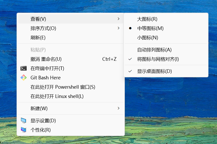Choose 刷新(E) to refresh the desktop
This screenshot has width=217, height=144.
(71, 37)
